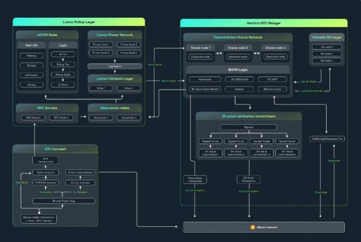
Task: Click the Get ZK Proof label
Action: (x=308, y=82)
